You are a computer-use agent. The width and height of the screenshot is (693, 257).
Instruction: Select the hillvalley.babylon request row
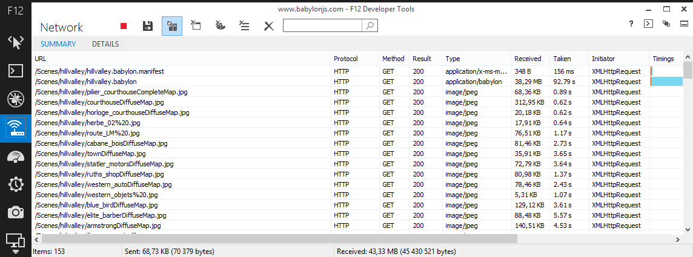182,82
